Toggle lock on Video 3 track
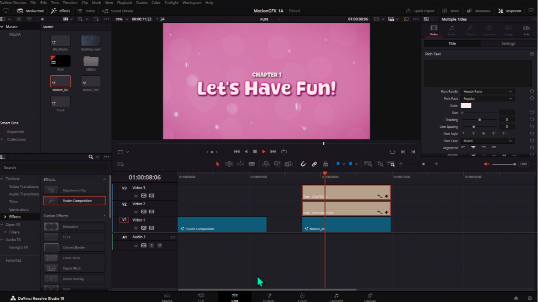538x302 pixels. point(136,196)
